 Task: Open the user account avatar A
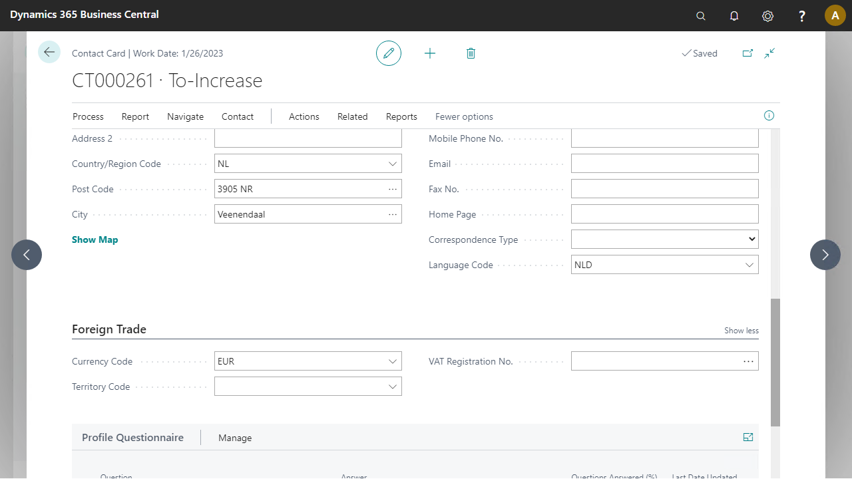point(835,15)
